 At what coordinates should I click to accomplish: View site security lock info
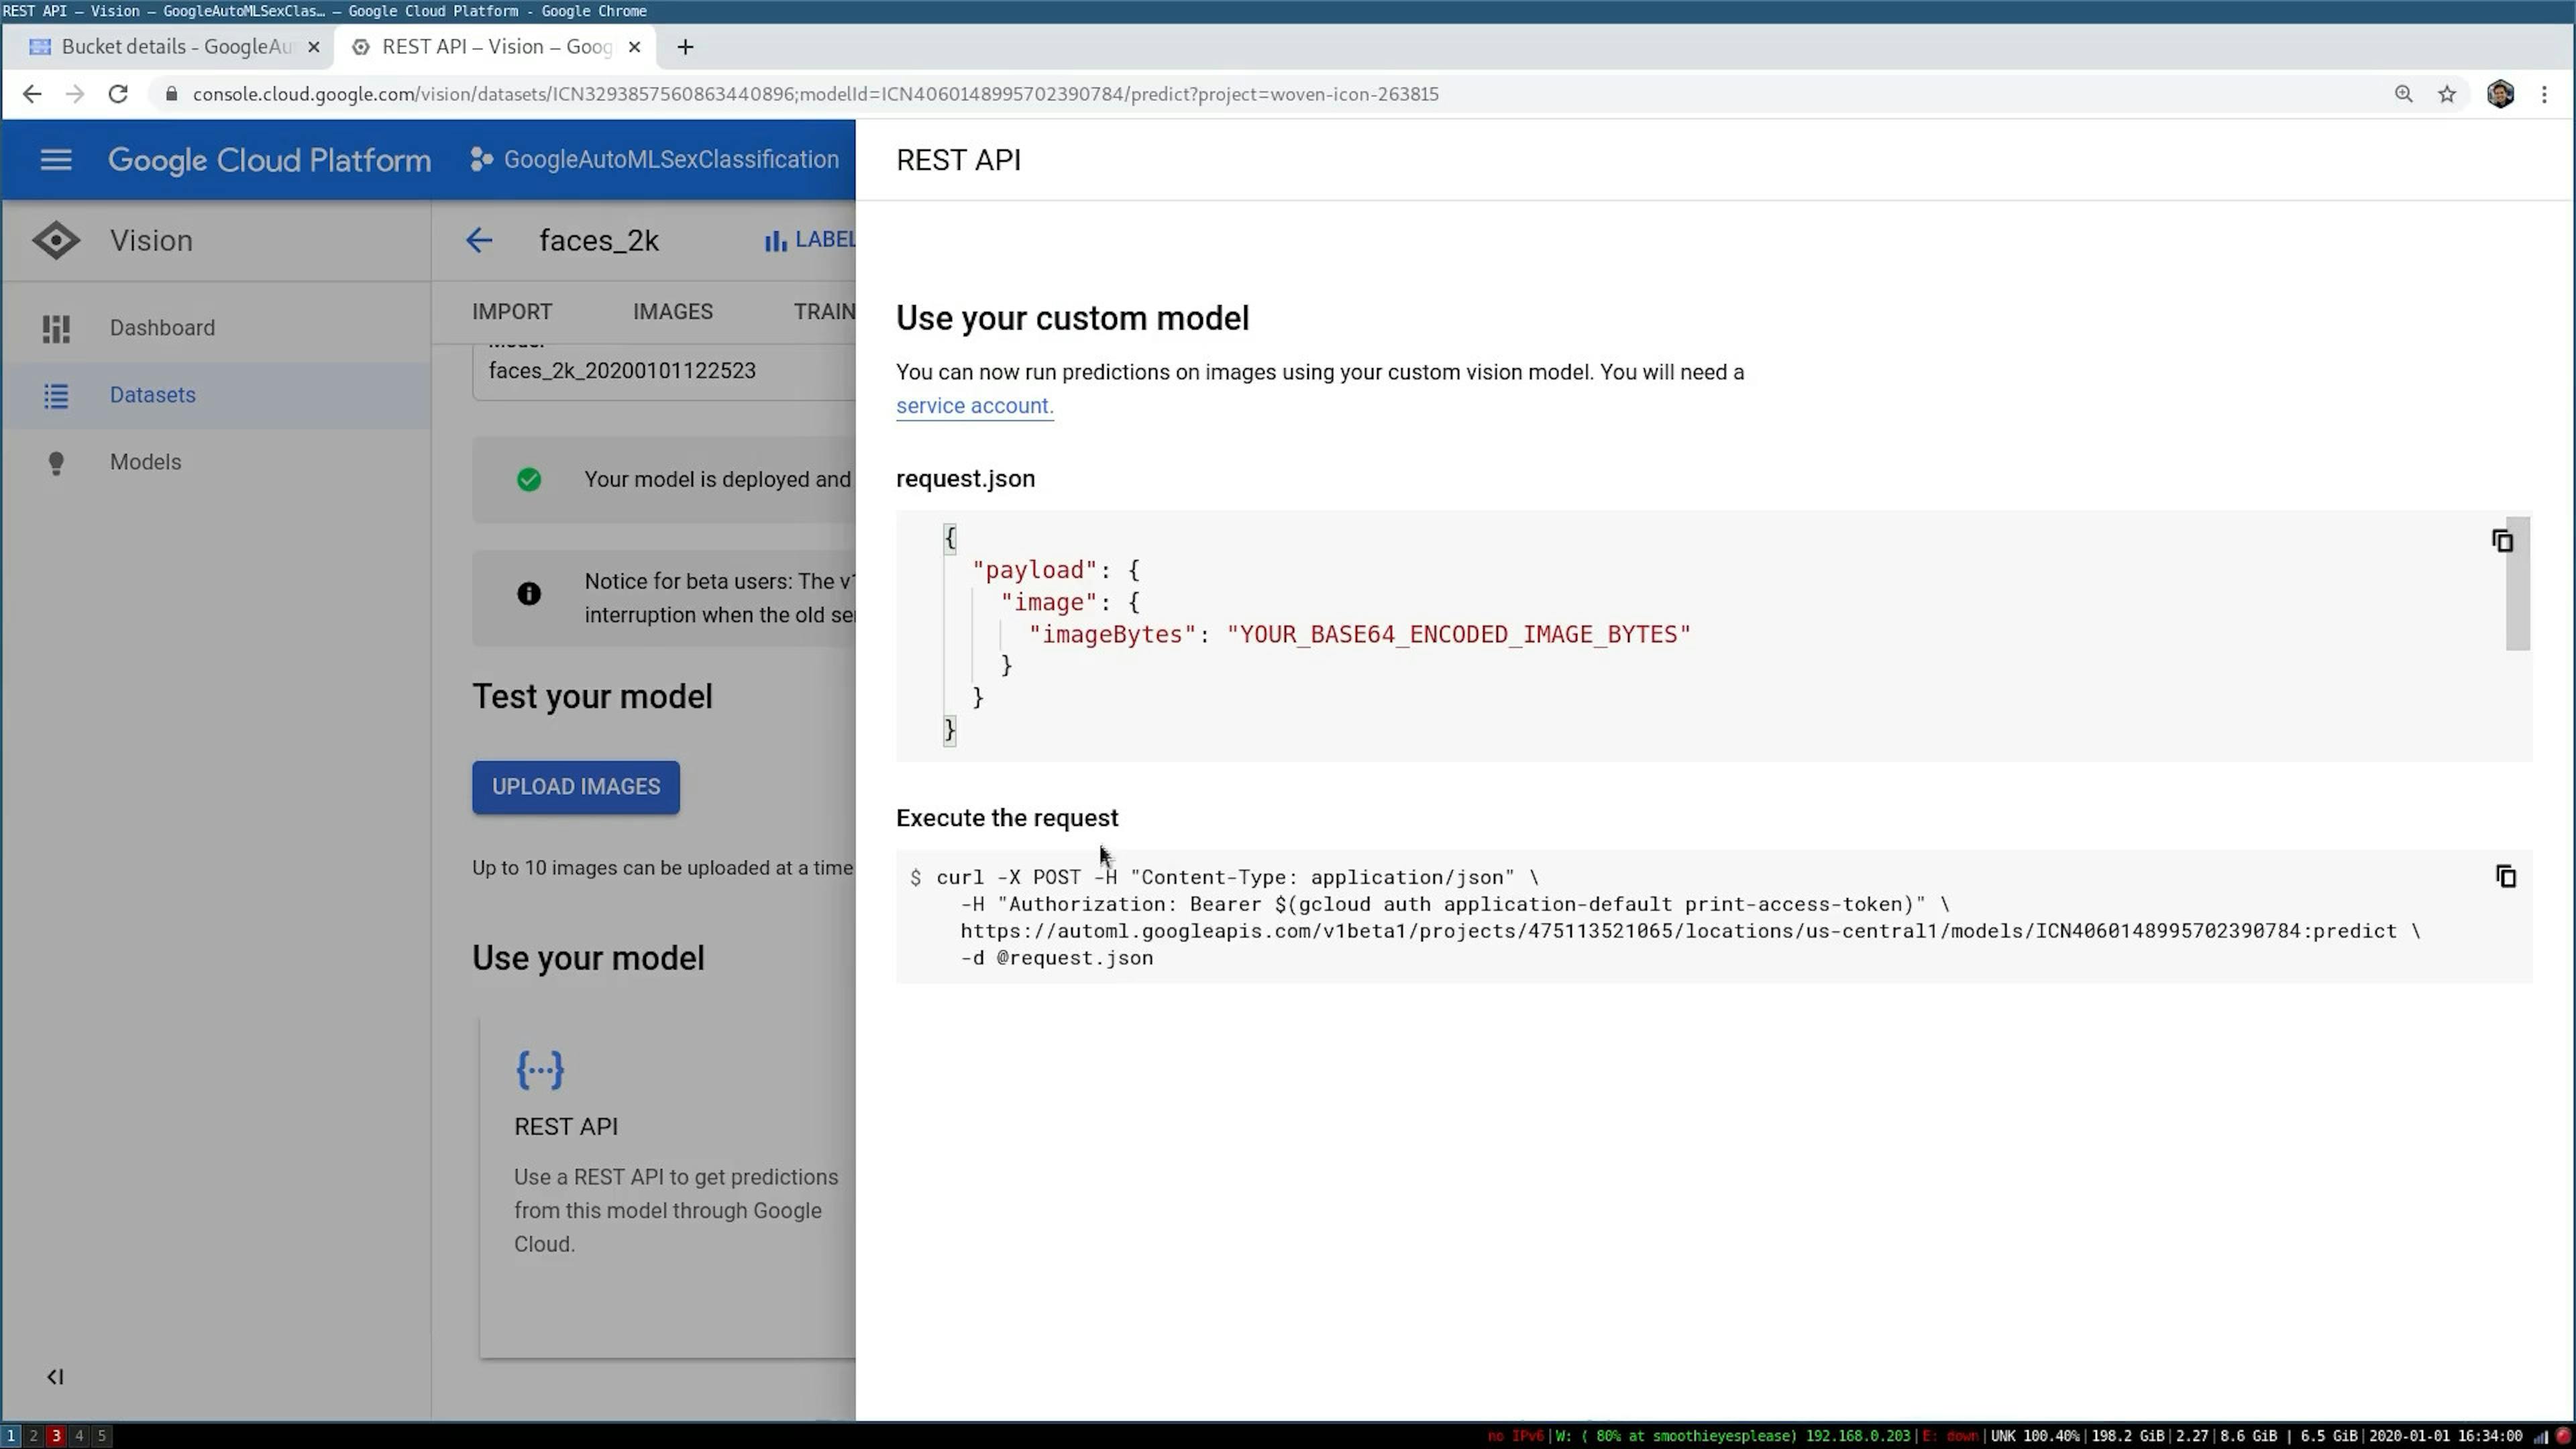(x=171, y=94)
